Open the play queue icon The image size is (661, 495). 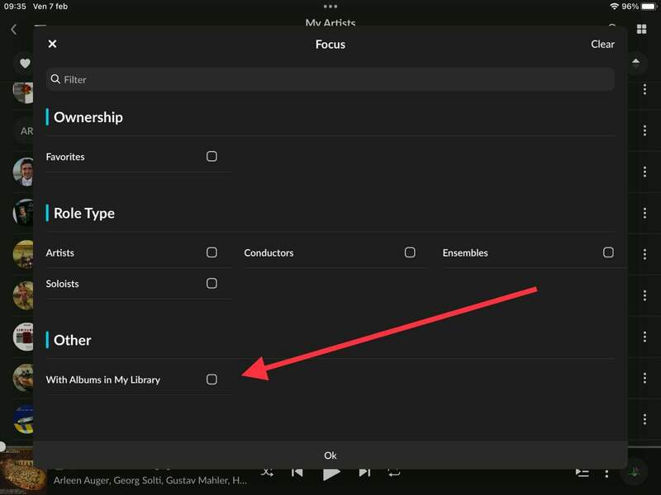pos(583,473)
